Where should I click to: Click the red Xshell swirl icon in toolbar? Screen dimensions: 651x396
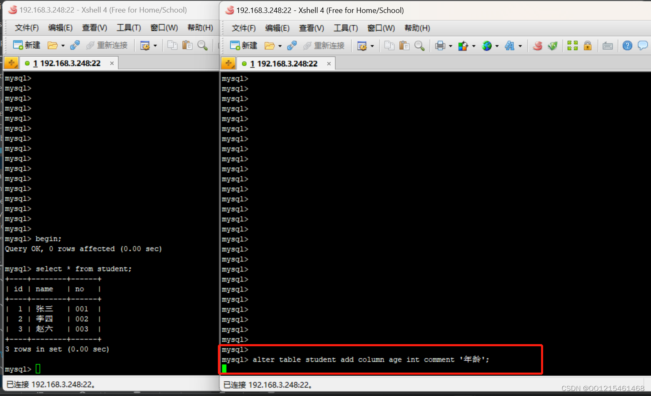coord(538,46)
